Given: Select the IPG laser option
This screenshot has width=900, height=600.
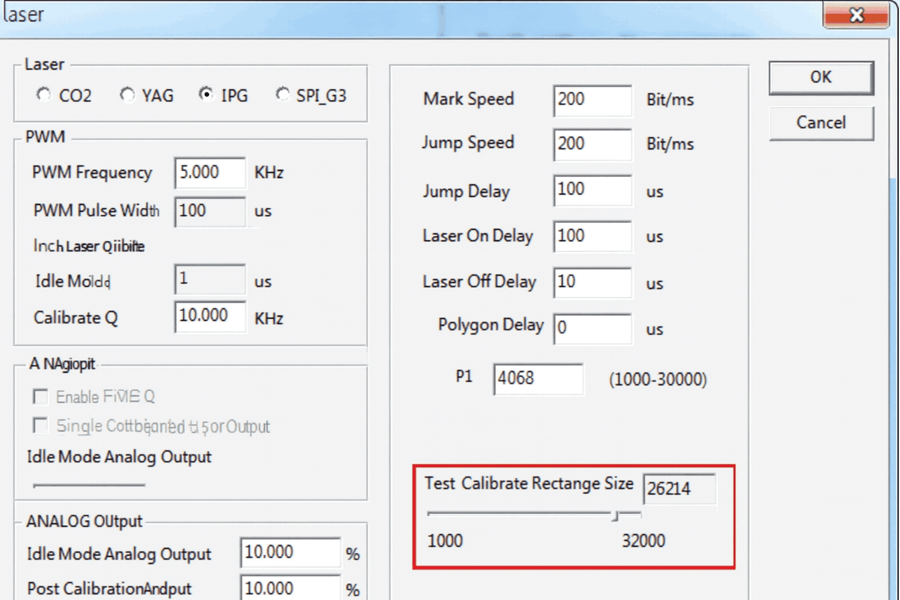Looking at the screenshot, I should click(x=206, y=94).
